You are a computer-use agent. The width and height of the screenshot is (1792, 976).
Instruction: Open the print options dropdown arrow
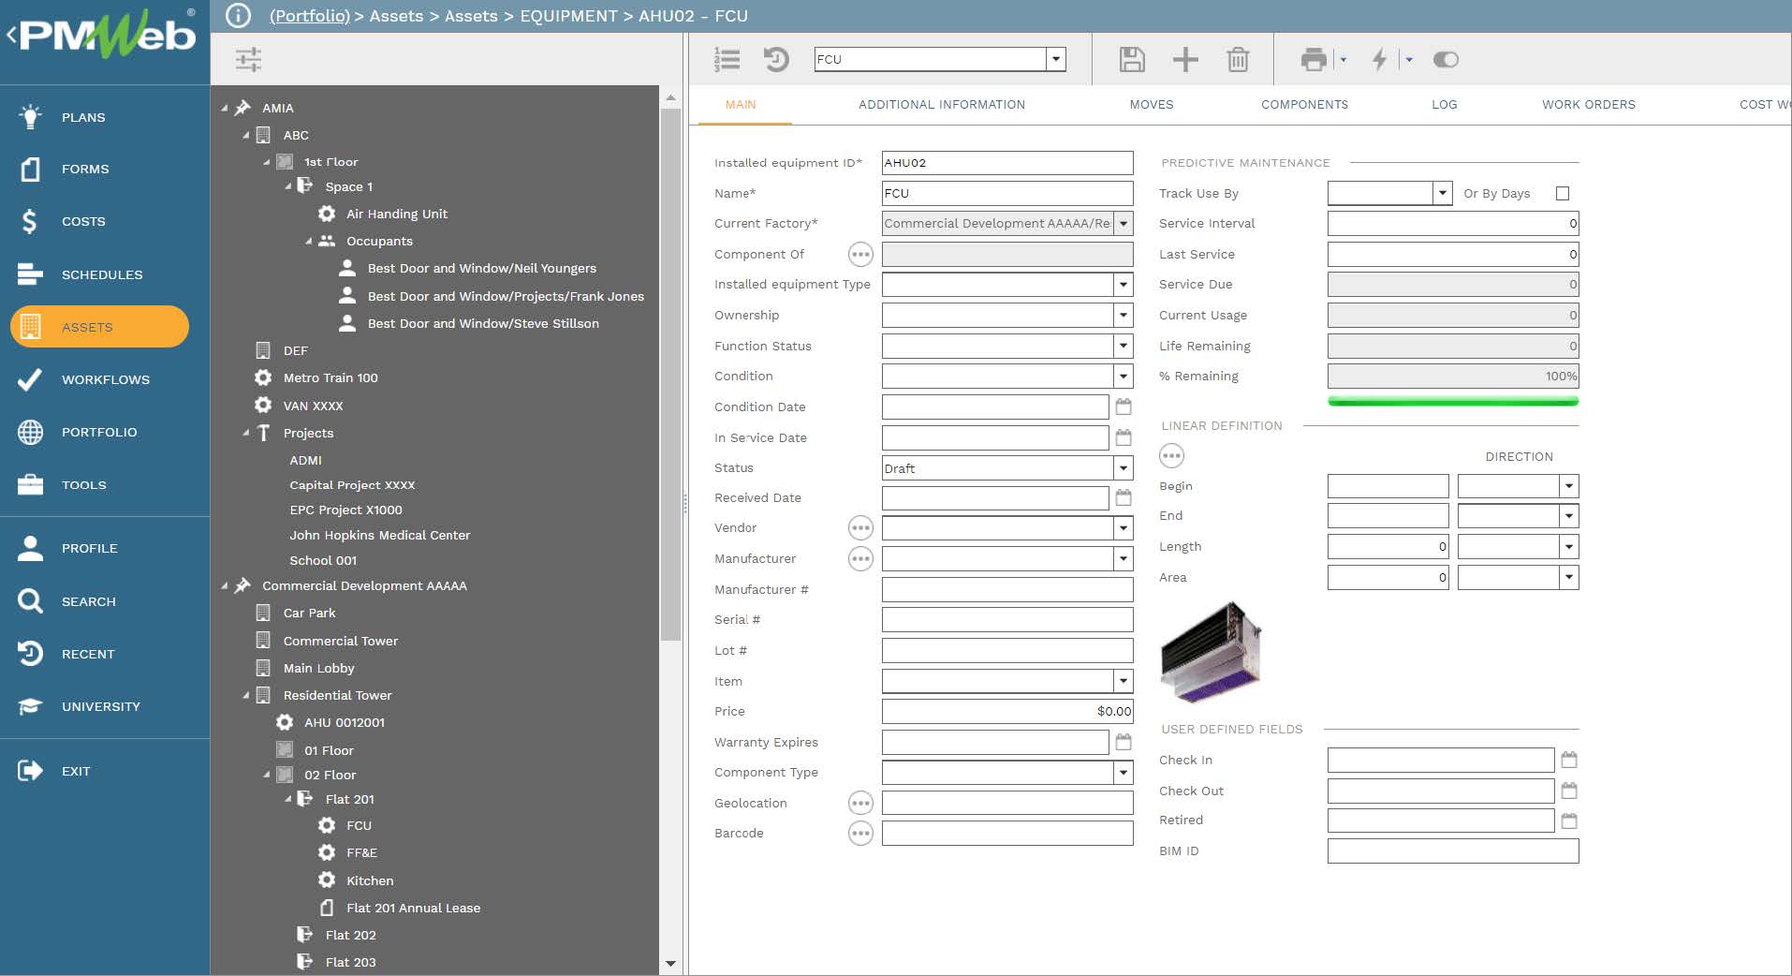pyautogui.click(x=1344, y=60)
